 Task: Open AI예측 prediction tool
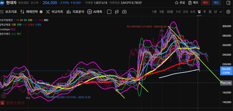point(95,12)
